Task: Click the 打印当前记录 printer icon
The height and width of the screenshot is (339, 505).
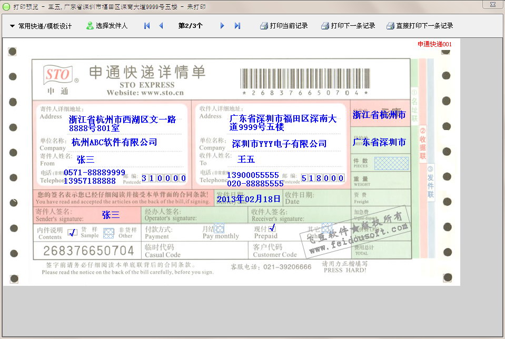Action: [264, 26]
